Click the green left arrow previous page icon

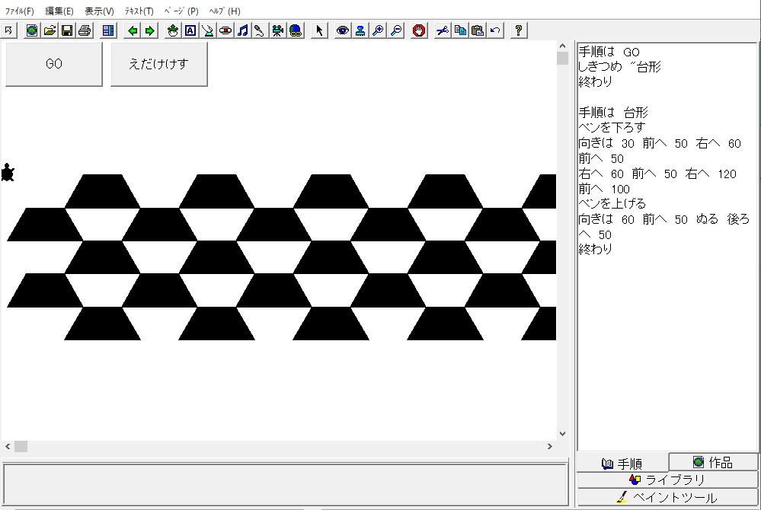pos(133,30)
